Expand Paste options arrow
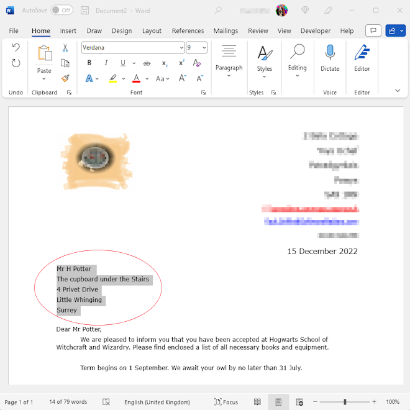Screen dimensions: 410x410 (44, 79)
